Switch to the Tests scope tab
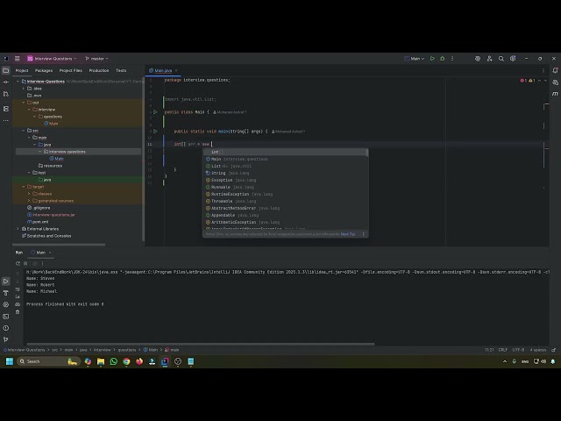 click(x=121, y=70)
